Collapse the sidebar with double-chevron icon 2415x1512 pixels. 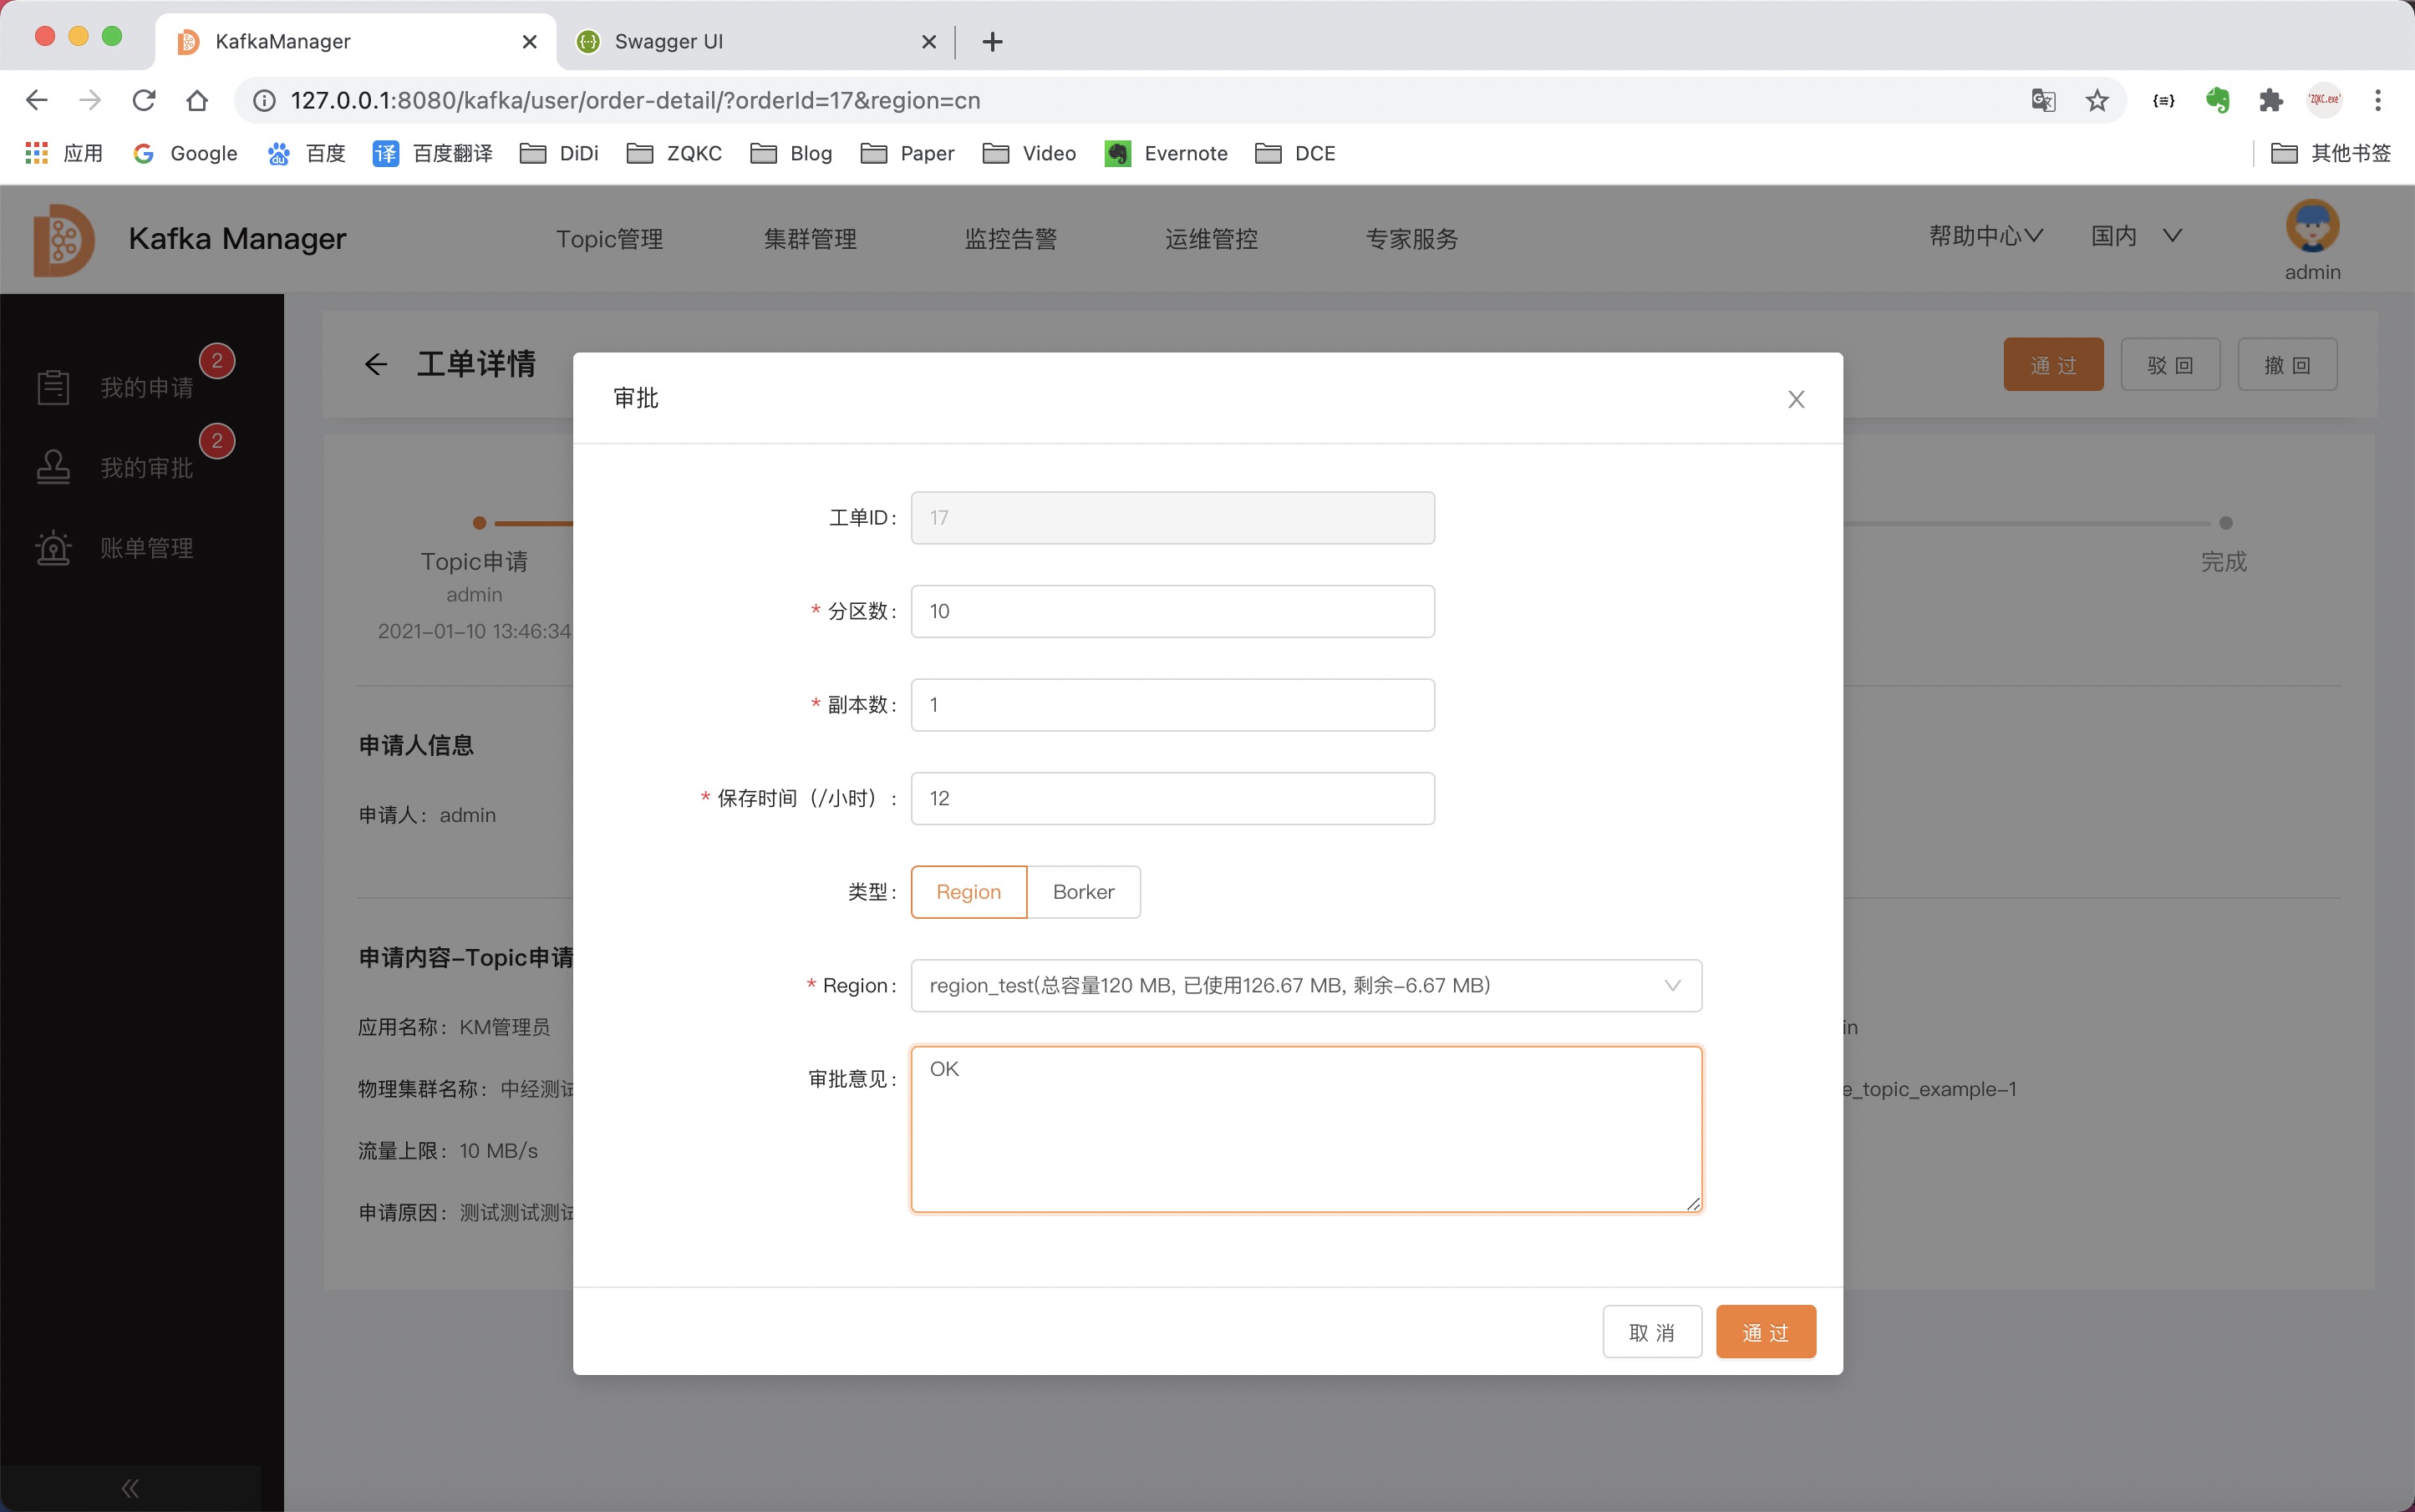pyautogui.click(x=130, y=1487)
